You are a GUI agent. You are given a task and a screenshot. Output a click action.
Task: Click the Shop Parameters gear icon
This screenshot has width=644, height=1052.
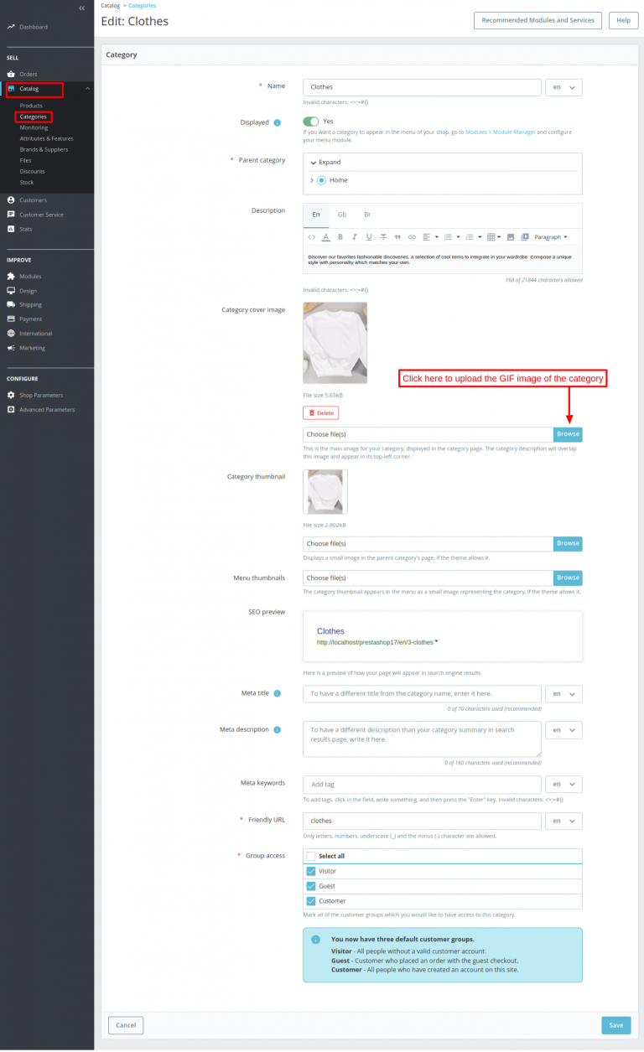click(11, 395)
